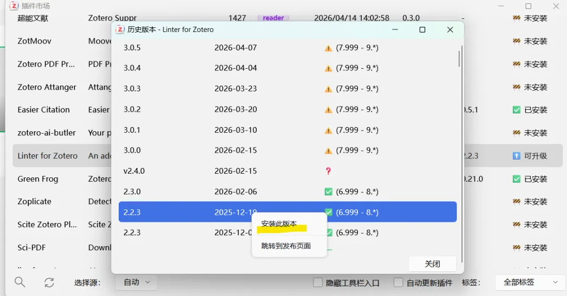The image size is (567, 296).
Task: Click not-installed icon for ZotMoov
Action: click(517, 41)
